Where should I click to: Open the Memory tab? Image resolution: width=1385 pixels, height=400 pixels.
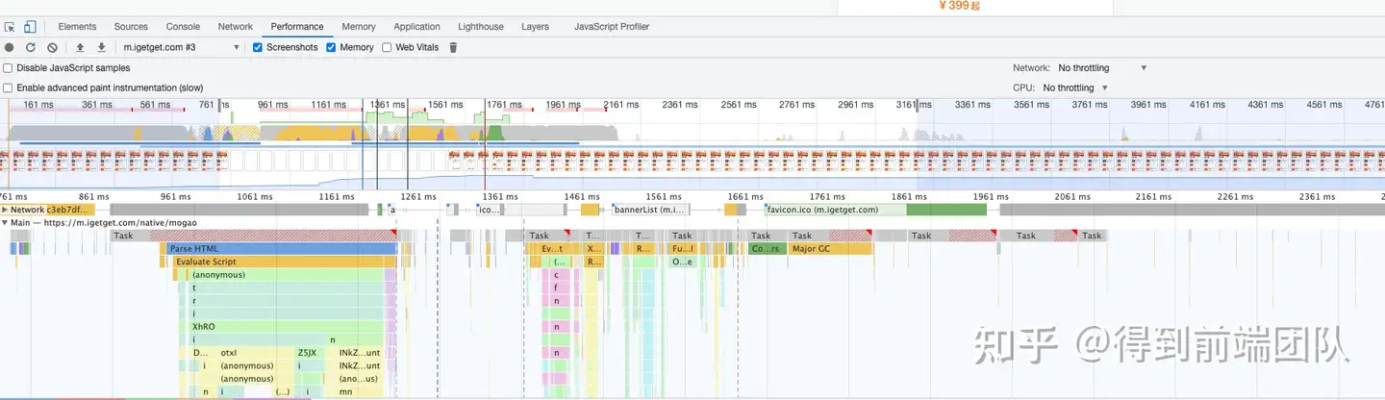tap(359, 27)
